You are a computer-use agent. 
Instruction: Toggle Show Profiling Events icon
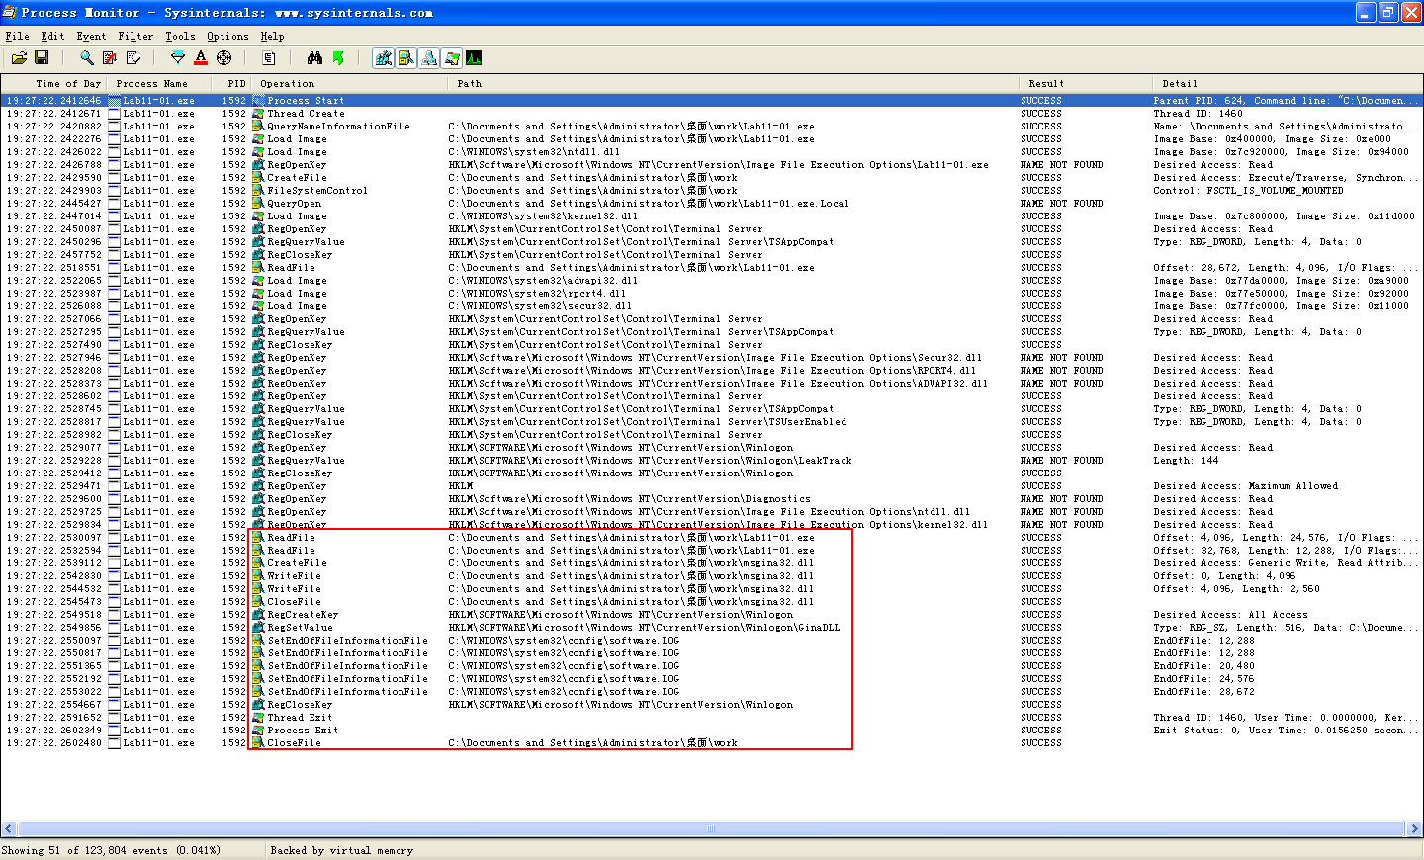coord(474,58)
